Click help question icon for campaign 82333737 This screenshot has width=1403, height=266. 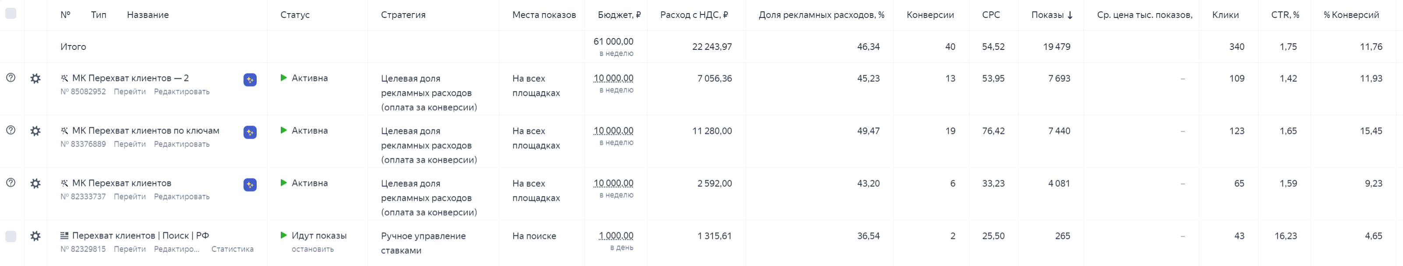click(11, 183)
